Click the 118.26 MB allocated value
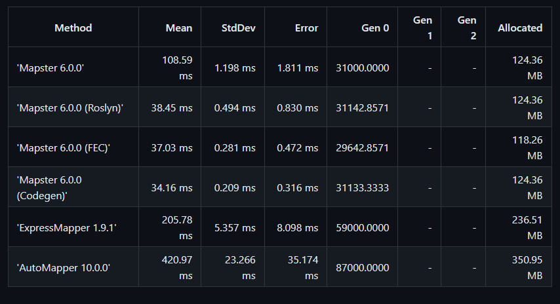Viewport: 560px width, 304px height. (527, 147)
